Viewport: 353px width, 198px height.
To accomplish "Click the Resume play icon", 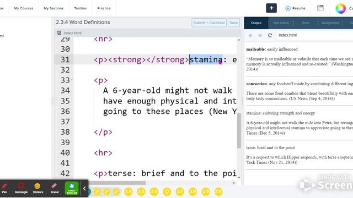I will click(288, 8).
